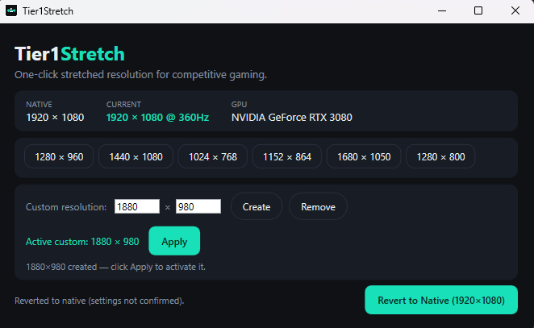Apply the active custom resolution
Viewport: 534px width, 328px height.
click(174, 241)
